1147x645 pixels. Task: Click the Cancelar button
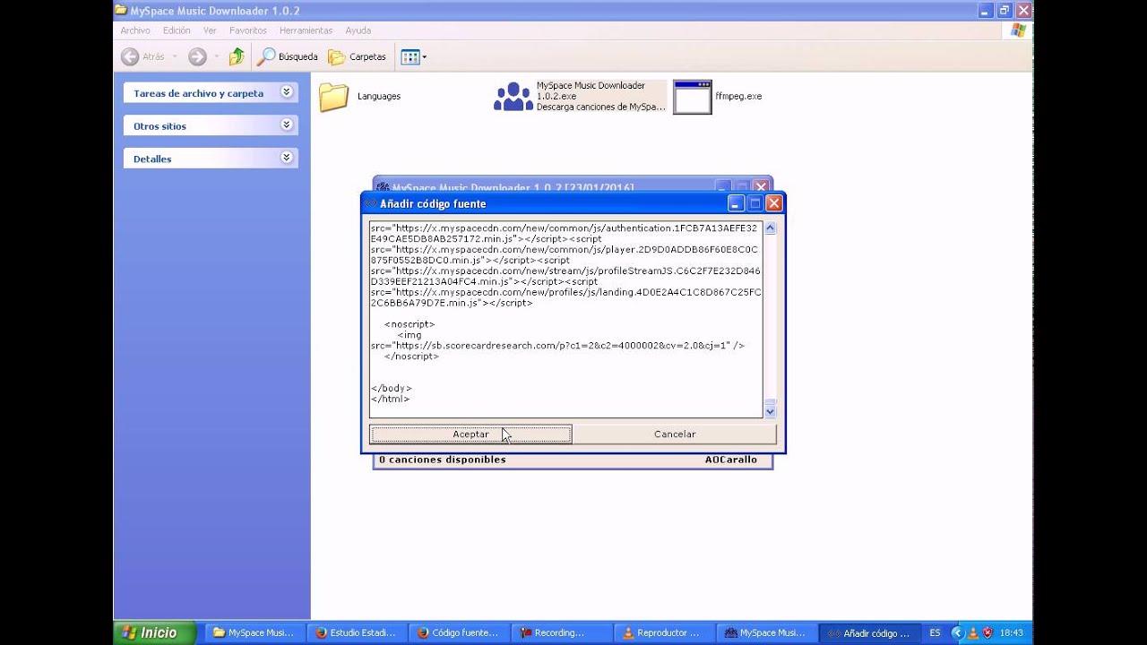(675, 434)
